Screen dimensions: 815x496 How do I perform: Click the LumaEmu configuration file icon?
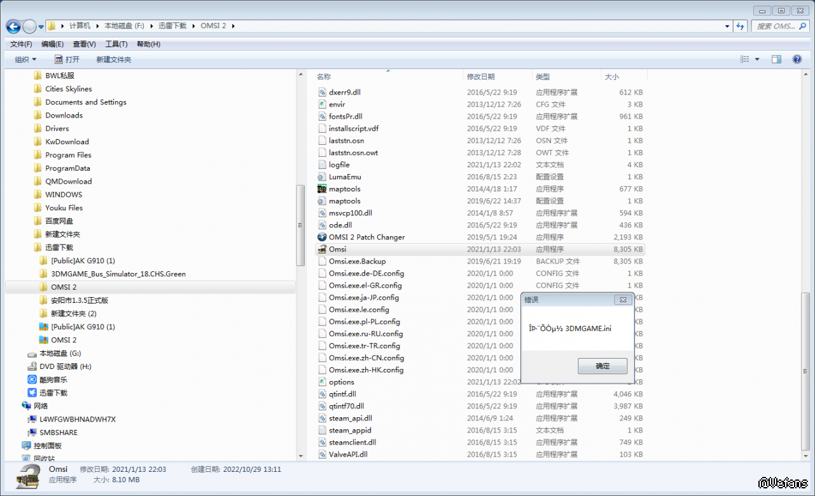click(322, 177)
